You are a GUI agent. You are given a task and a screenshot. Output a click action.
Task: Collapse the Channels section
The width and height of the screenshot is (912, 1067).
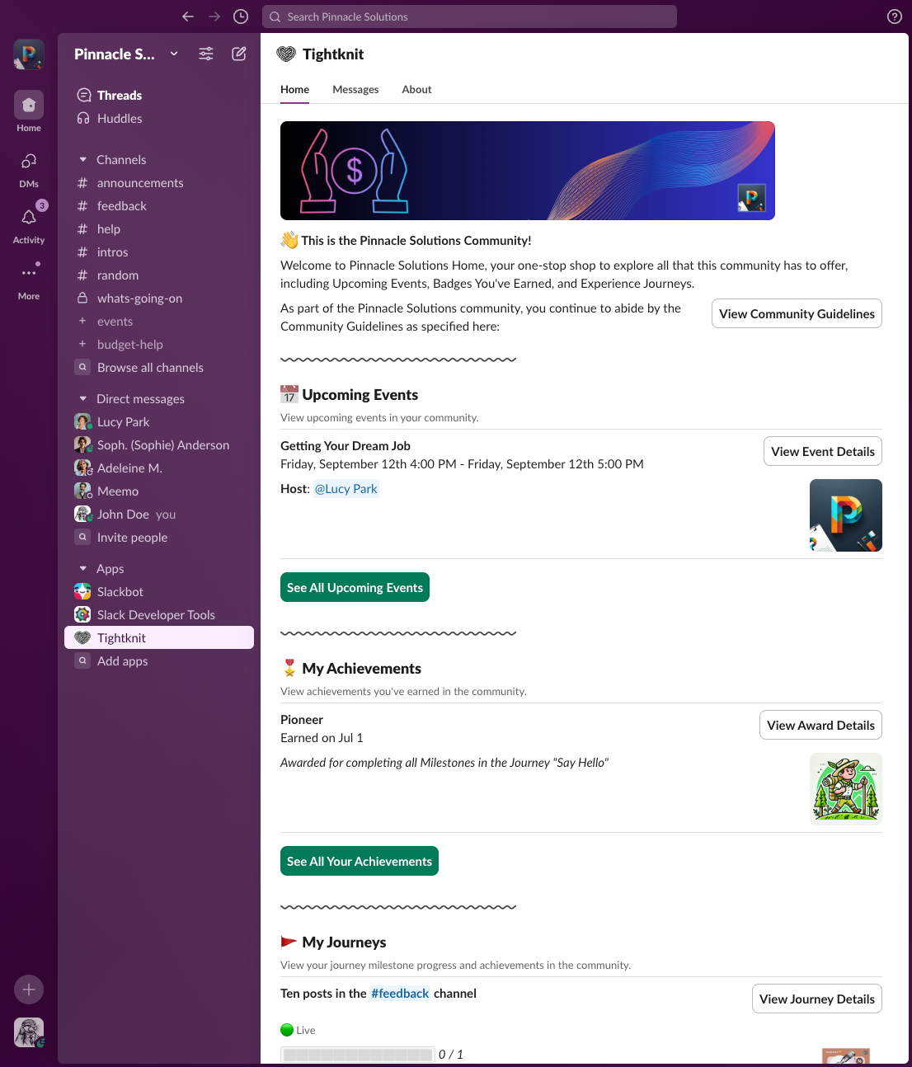pos(82,160)
